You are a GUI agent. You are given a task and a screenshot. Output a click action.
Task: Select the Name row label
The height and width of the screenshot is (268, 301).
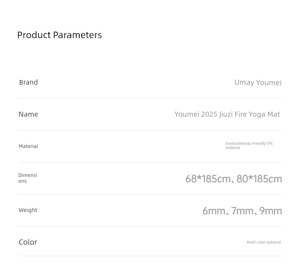pyautogui.click(x=29, y=114)
